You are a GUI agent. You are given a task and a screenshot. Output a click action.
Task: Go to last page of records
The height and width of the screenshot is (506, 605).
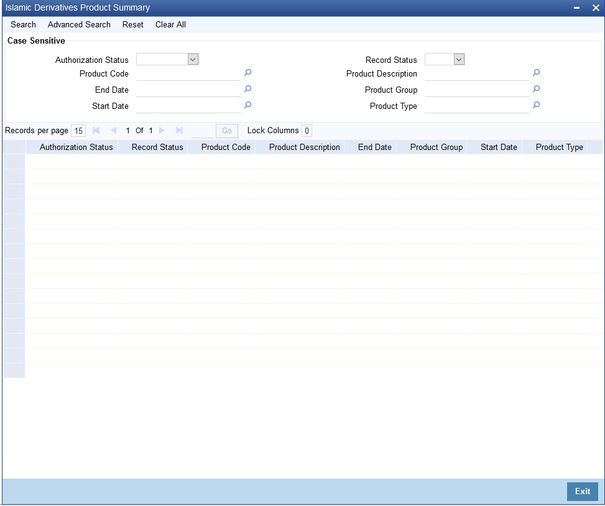point(179,131)
